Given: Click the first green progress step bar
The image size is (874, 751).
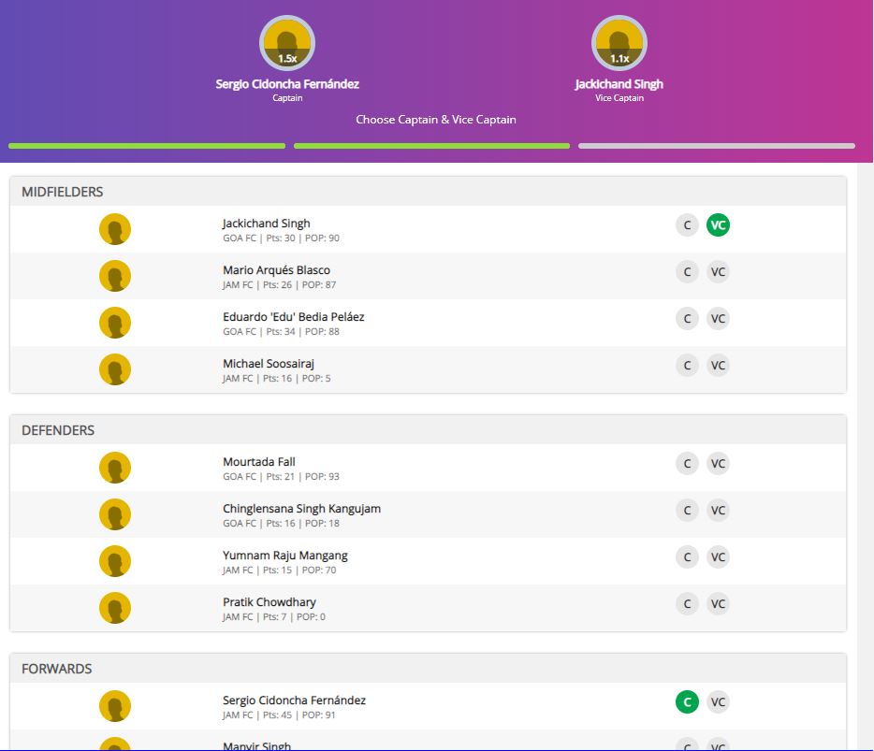Looking at the screenshot, I should tap(147, 146).
